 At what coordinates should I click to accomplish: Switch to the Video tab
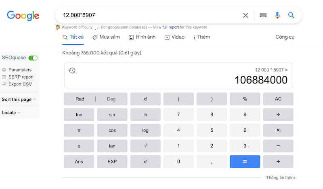[x=174, y=37]
